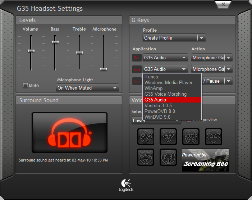The height and width of the screenshot is (200, 252).
Task: Select the troll voice morph icon
Action: [168, 137]
